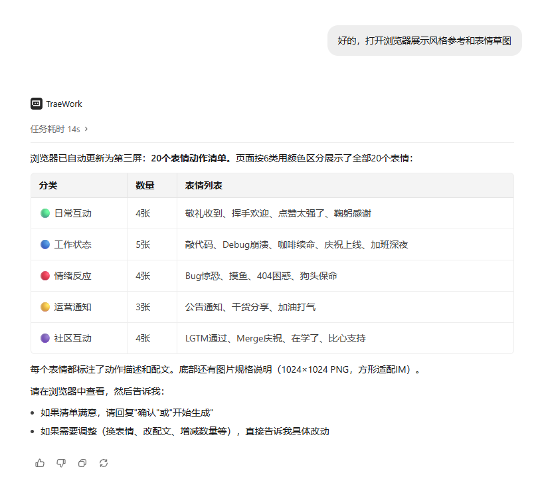Click the sentence mentioning 1024×1024 PNG
The width and height of the screenshot is (538, 477).
(225, 369)
